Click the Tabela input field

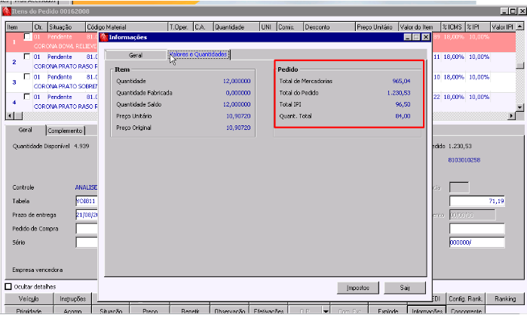87,201
